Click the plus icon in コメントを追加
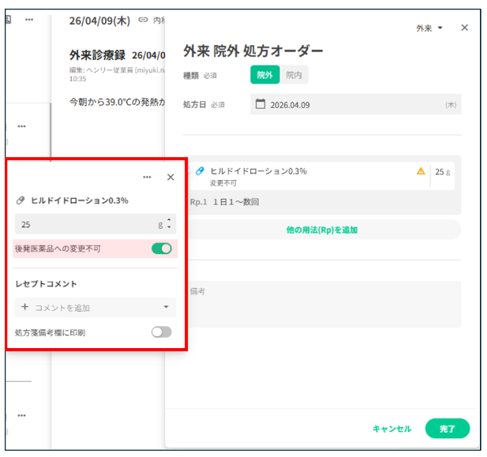 (24, 307)
